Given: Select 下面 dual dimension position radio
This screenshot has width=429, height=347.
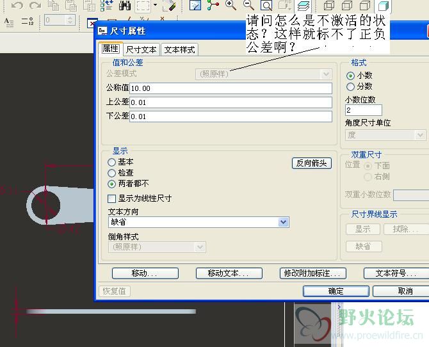Looking at the screenshot, I should pos(368,166).
